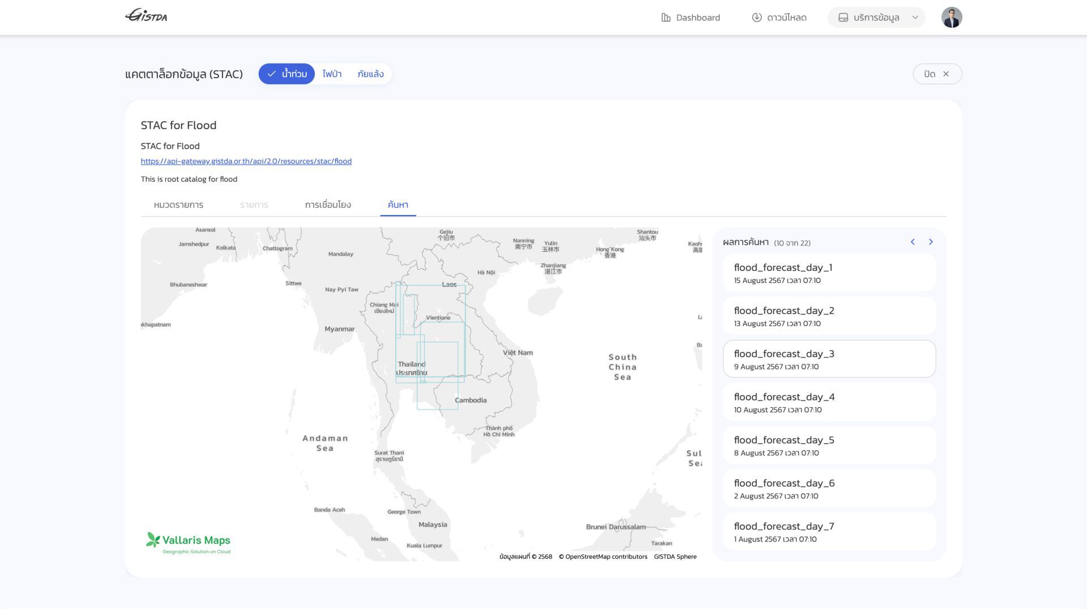Switch to the การเชื่อมโยง tab
The image size is (1087, 611).
pos(328,205)
